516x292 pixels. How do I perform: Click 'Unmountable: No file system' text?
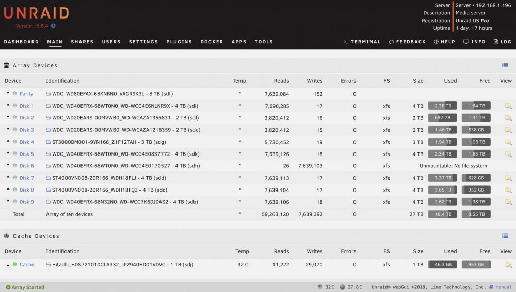(x=453, y=166)
